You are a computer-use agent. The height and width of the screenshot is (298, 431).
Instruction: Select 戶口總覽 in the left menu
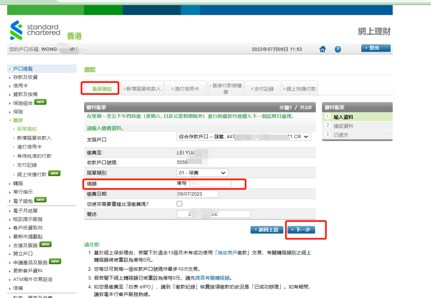point(23,69)
